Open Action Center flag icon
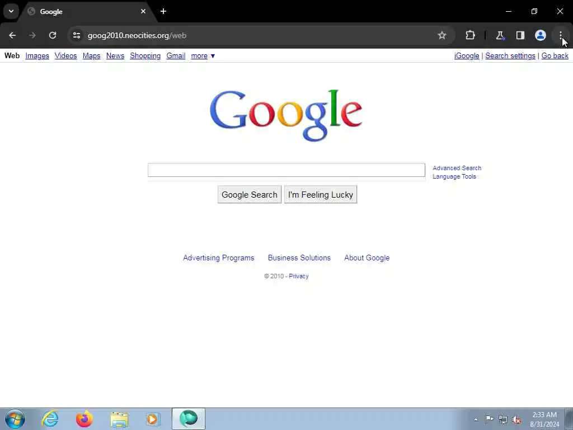Image resolution: width=573 pixels, height=430 pixels. pos(489,419)
